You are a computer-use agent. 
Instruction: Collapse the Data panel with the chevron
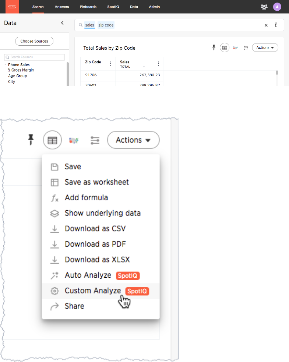(x=62, y=23)
